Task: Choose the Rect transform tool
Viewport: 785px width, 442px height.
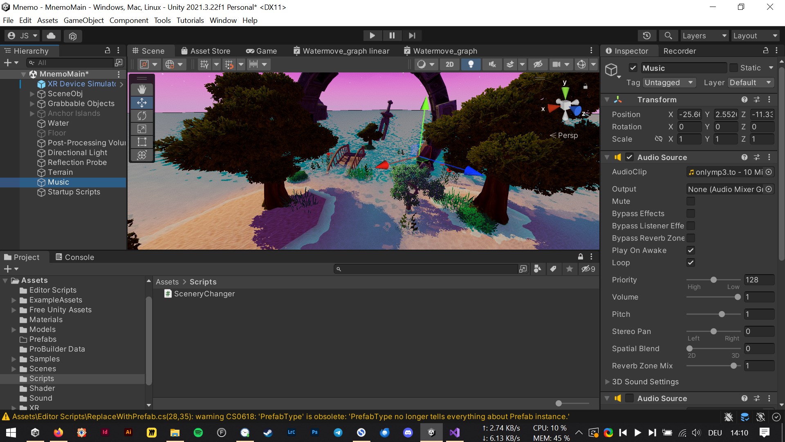Action: click(142, 142)
